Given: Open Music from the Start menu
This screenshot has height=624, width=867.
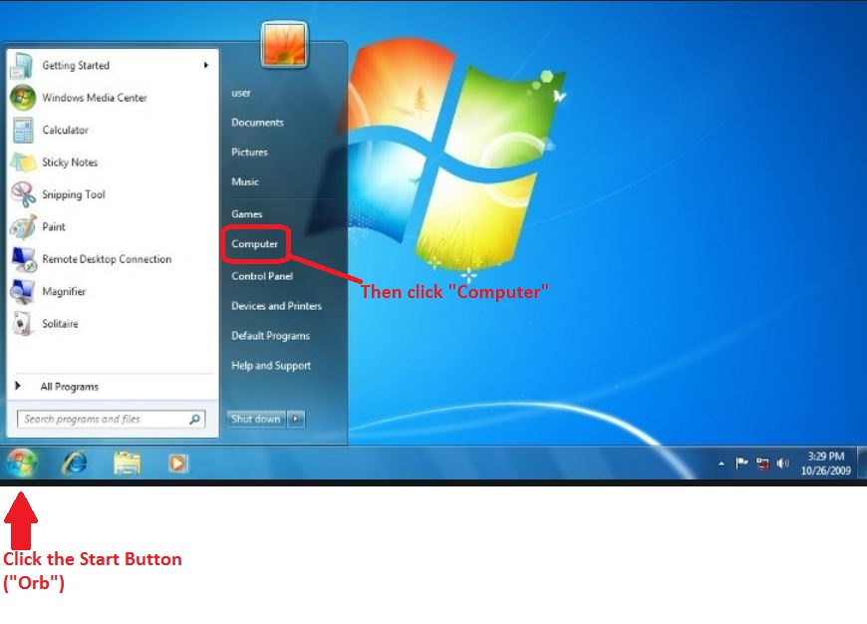Looking at the screenshot, I should [245, 182].
